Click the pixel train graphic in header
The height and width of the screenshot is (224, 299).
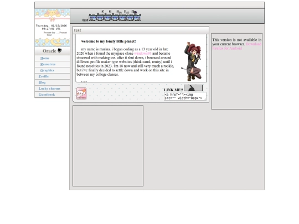115,15
